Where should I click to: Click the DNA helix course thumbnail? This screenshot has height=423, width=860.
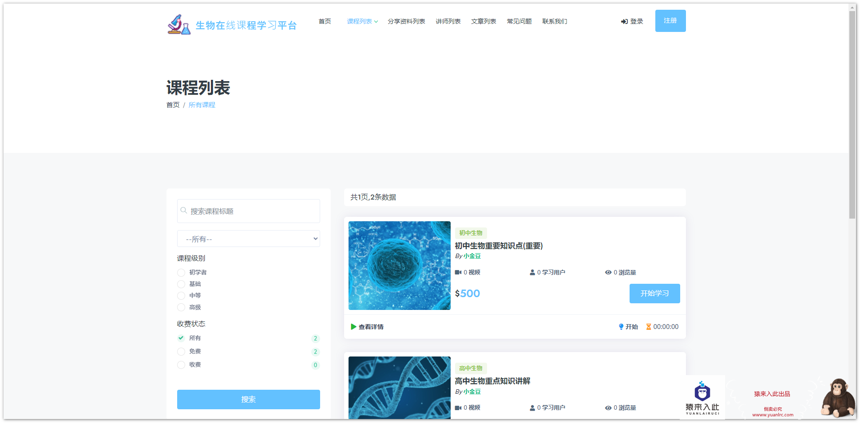pyautogui.click(x=400, y=388)
